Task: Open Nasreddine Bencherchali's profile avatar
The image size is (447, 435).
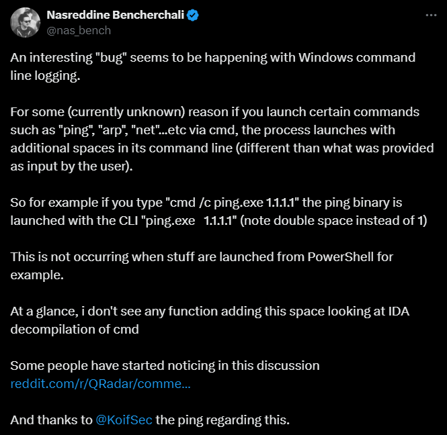Action: coord(25,23)
